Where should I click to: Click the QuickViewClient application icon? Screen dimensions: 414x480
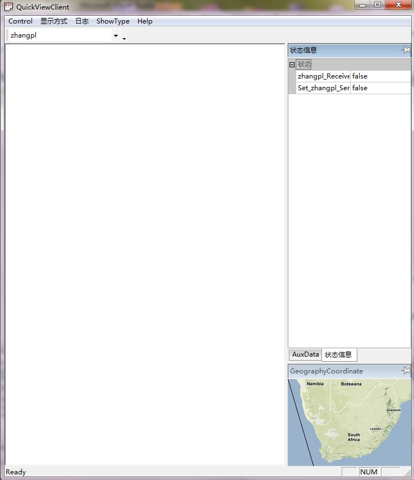(8, 7)
